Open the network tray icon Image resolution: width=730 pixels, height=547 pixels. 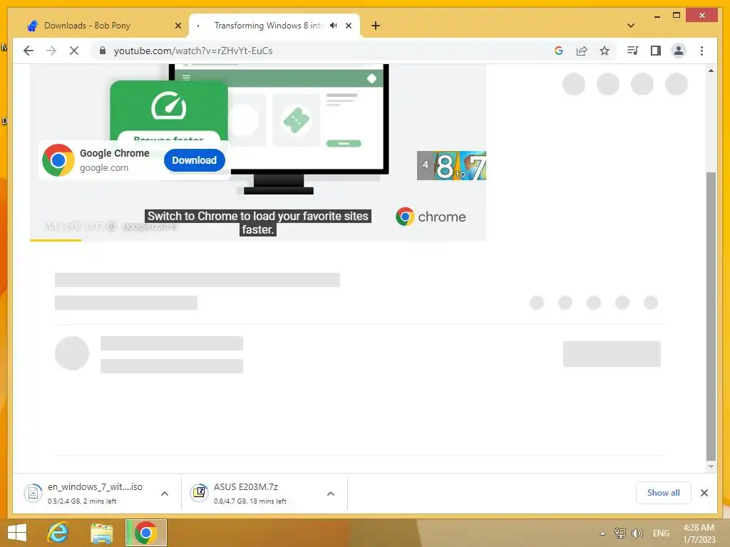pyautogui.click(x=620, y=533)
